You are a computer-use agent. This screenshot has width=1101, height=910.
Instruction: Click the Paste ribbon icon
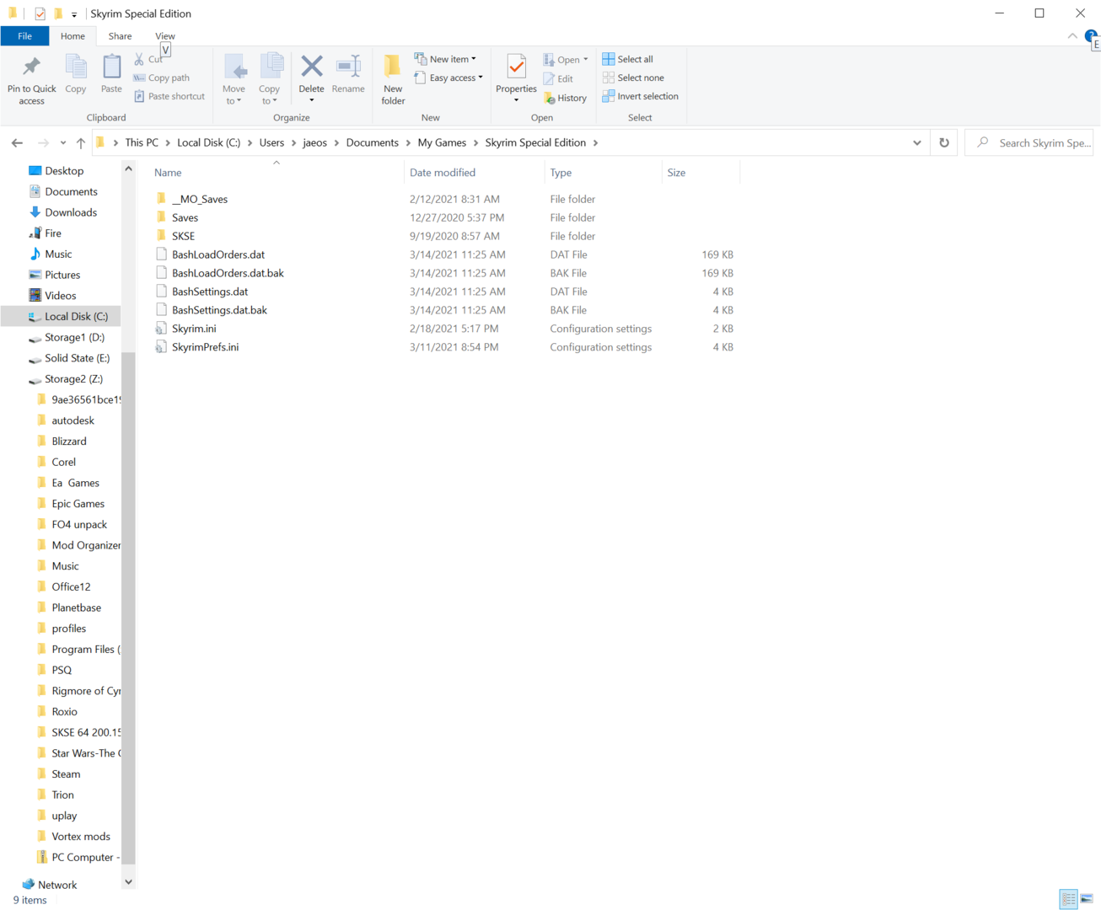[111, 67]
